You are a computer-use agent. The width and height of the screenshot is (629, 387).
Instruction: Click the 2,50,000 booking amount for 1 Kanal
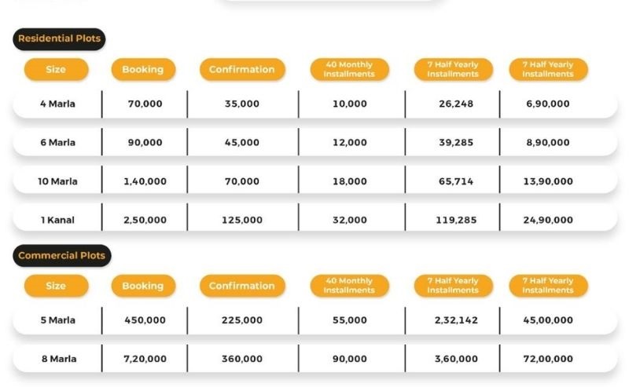tap(145, 220)
